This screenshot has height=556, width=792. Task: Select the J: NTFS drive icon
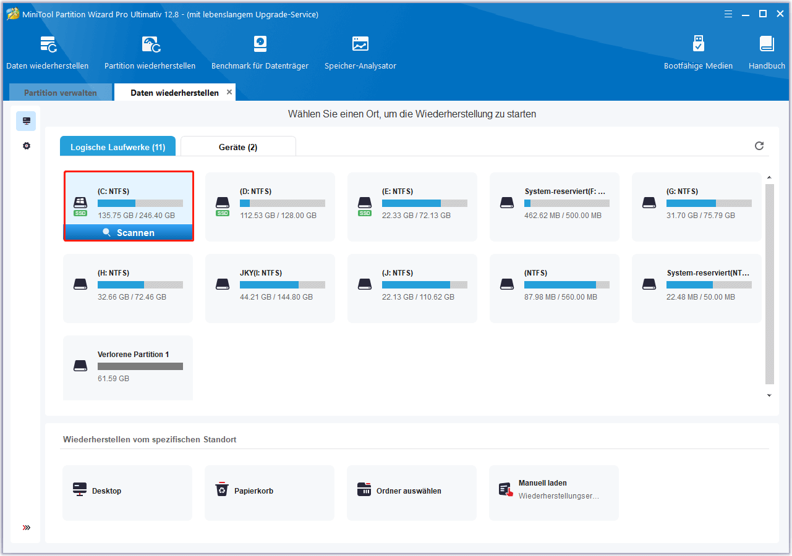coord(365,284)
